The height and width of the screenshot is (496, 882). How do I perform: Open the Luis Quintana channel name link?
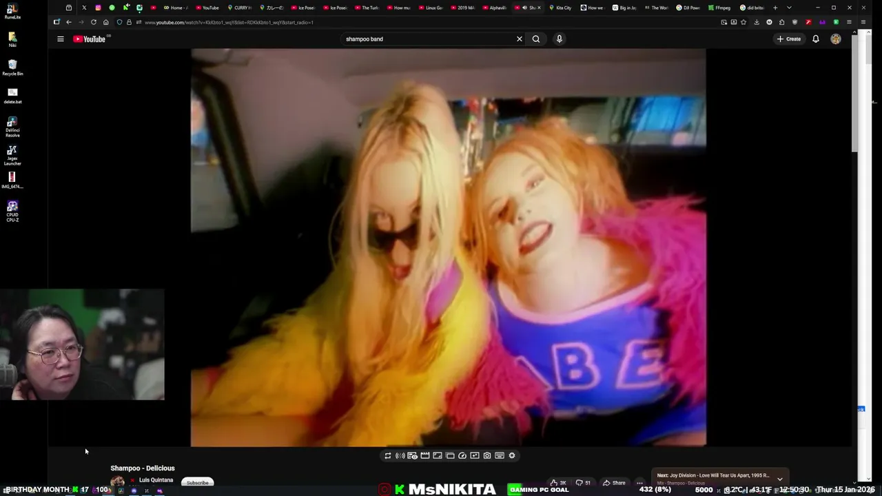coord(156,480)
